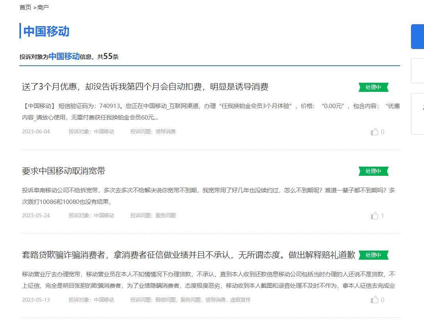Click the description of the loan fraud complaint
This screenshot has width=424, height=325.
pyautogui.click(x=208, y=280)
